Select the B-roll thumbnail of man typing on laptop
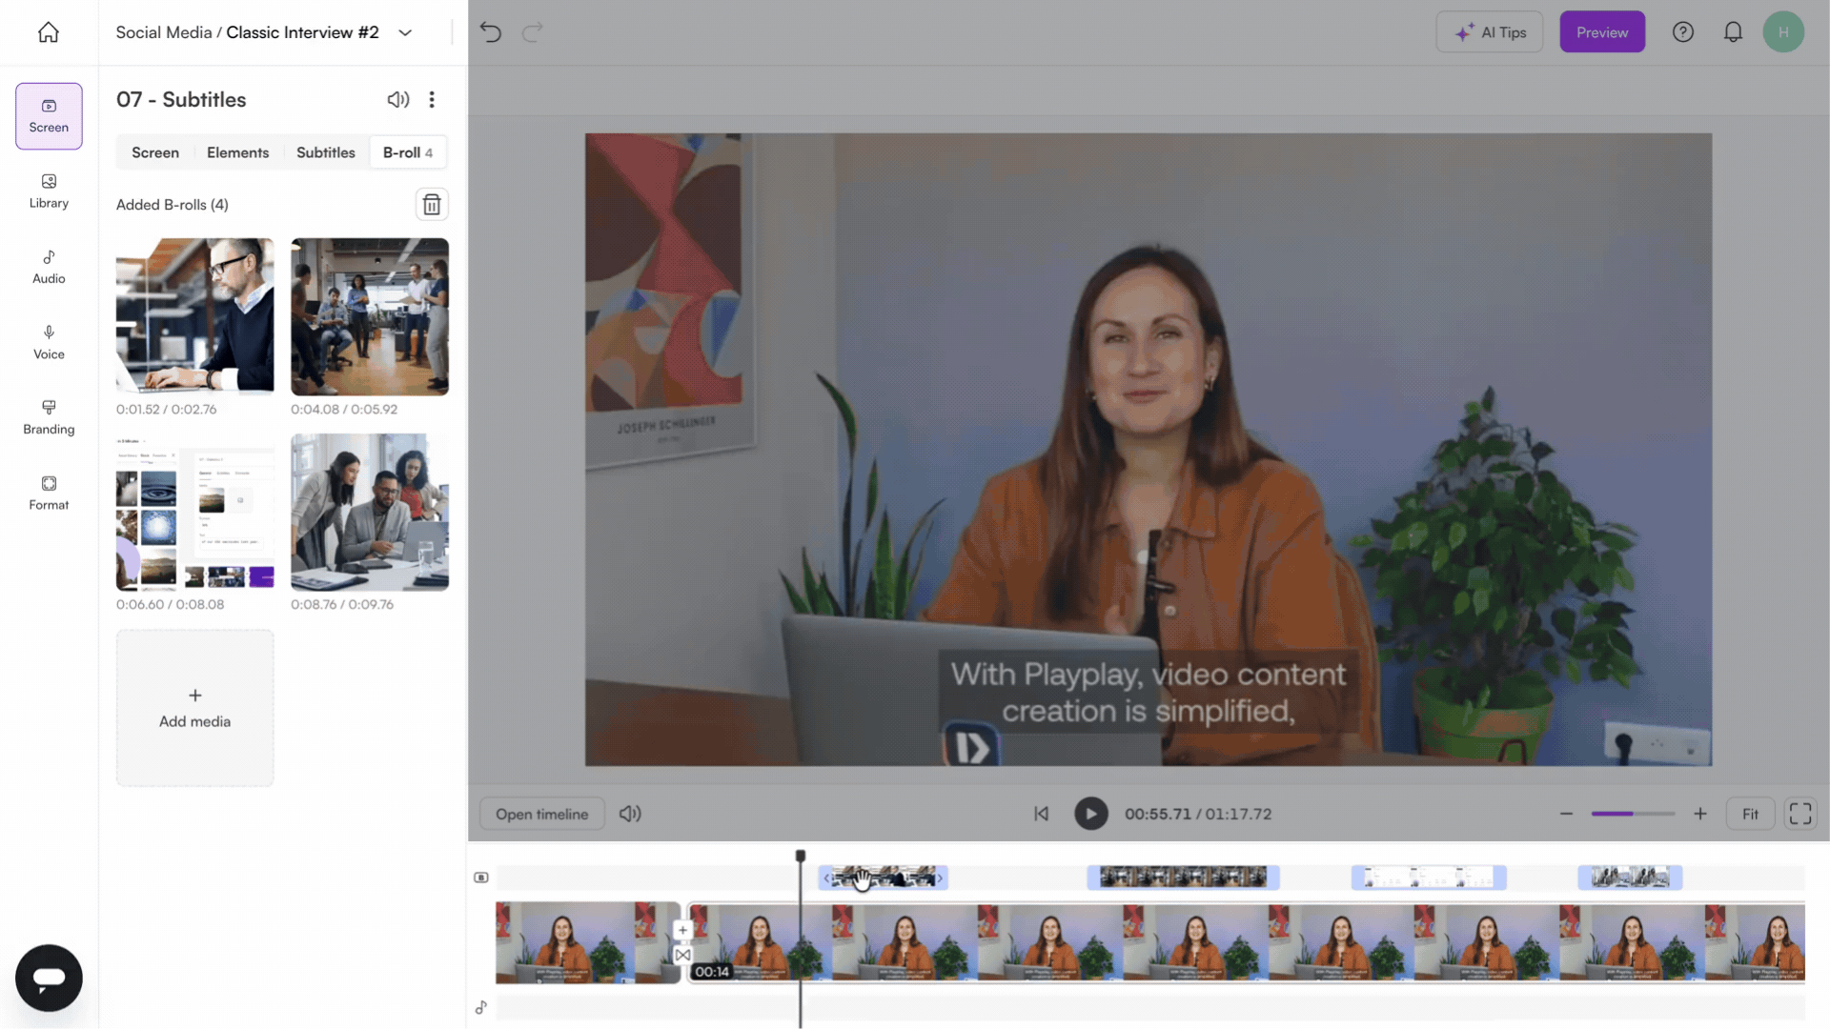This screenshot has width=1830, height=1029. [194, 316]
